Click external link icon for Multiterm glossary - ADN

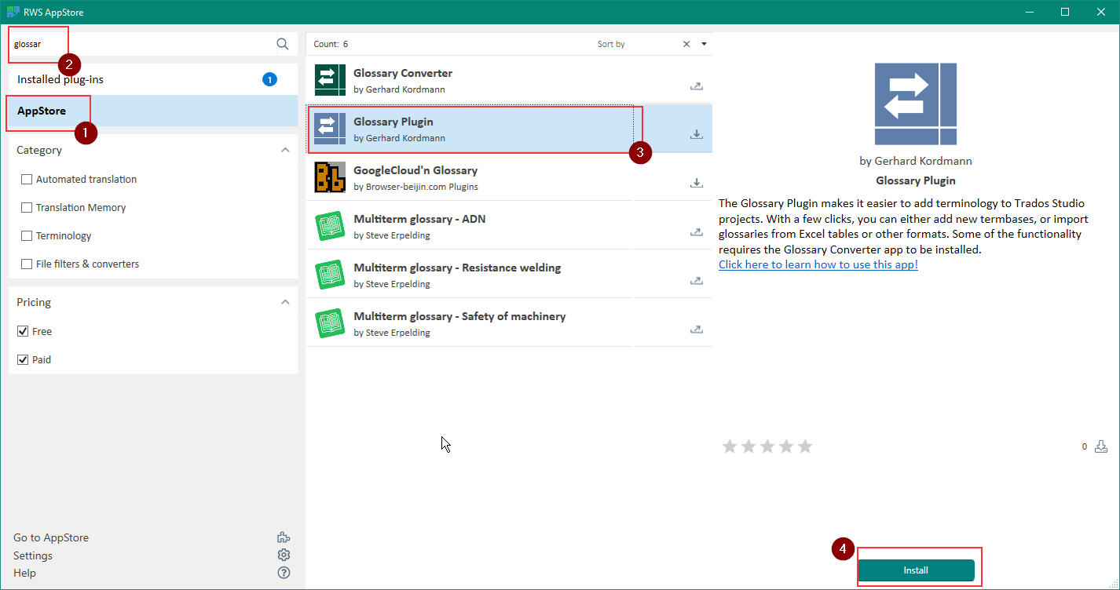point(696,231)
